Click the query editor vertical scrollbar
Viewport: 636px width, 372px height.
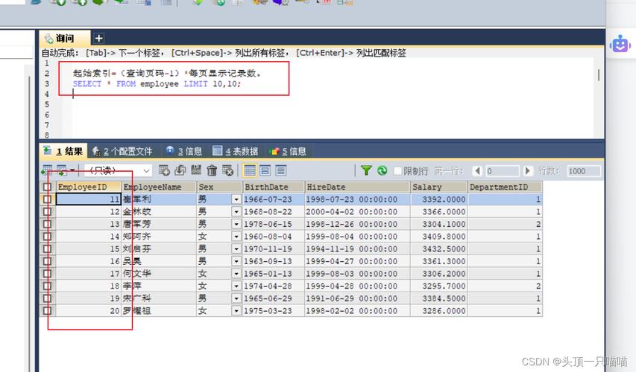coord(599,75)
